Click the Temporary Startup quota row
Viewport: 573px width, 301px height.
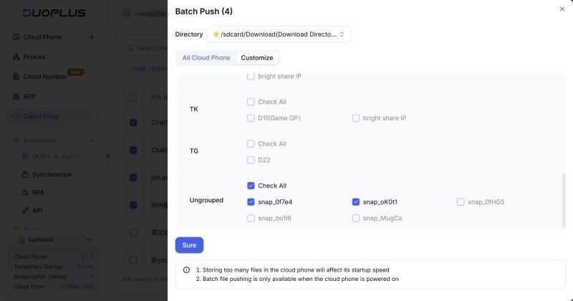tap(54, 267)
